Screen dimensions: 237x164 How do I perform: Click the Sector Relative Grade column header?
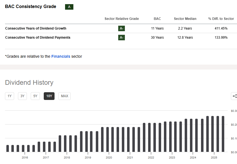pos(122,18)
